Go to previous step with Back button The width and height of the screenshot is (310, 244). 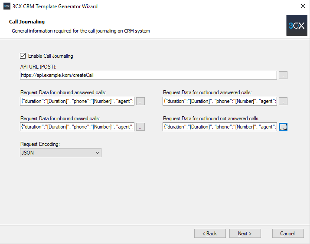[x=210, y=234]
